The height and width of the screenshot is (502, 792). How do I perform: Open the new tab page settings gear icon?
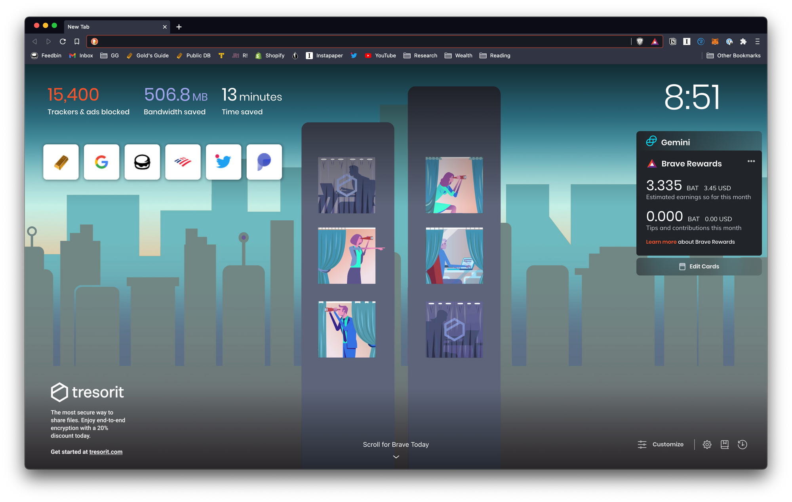click(x=707, y=445)
